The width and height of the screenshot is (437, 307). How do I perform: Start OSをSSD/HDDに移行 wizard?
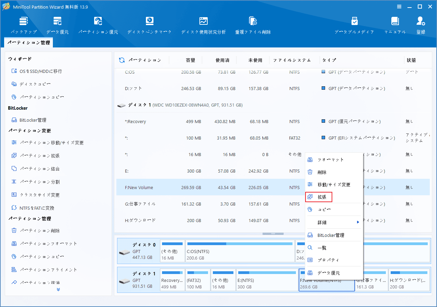tap(37, 71)
